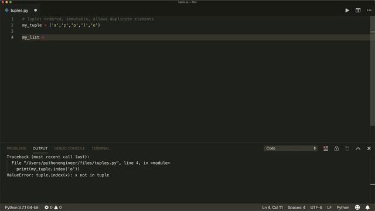Choose Python 3.7.1 64-bit interpreter in status bar
Image resolution: width=375 pixels, height=211 pixels.
click(x=22, y=207)
